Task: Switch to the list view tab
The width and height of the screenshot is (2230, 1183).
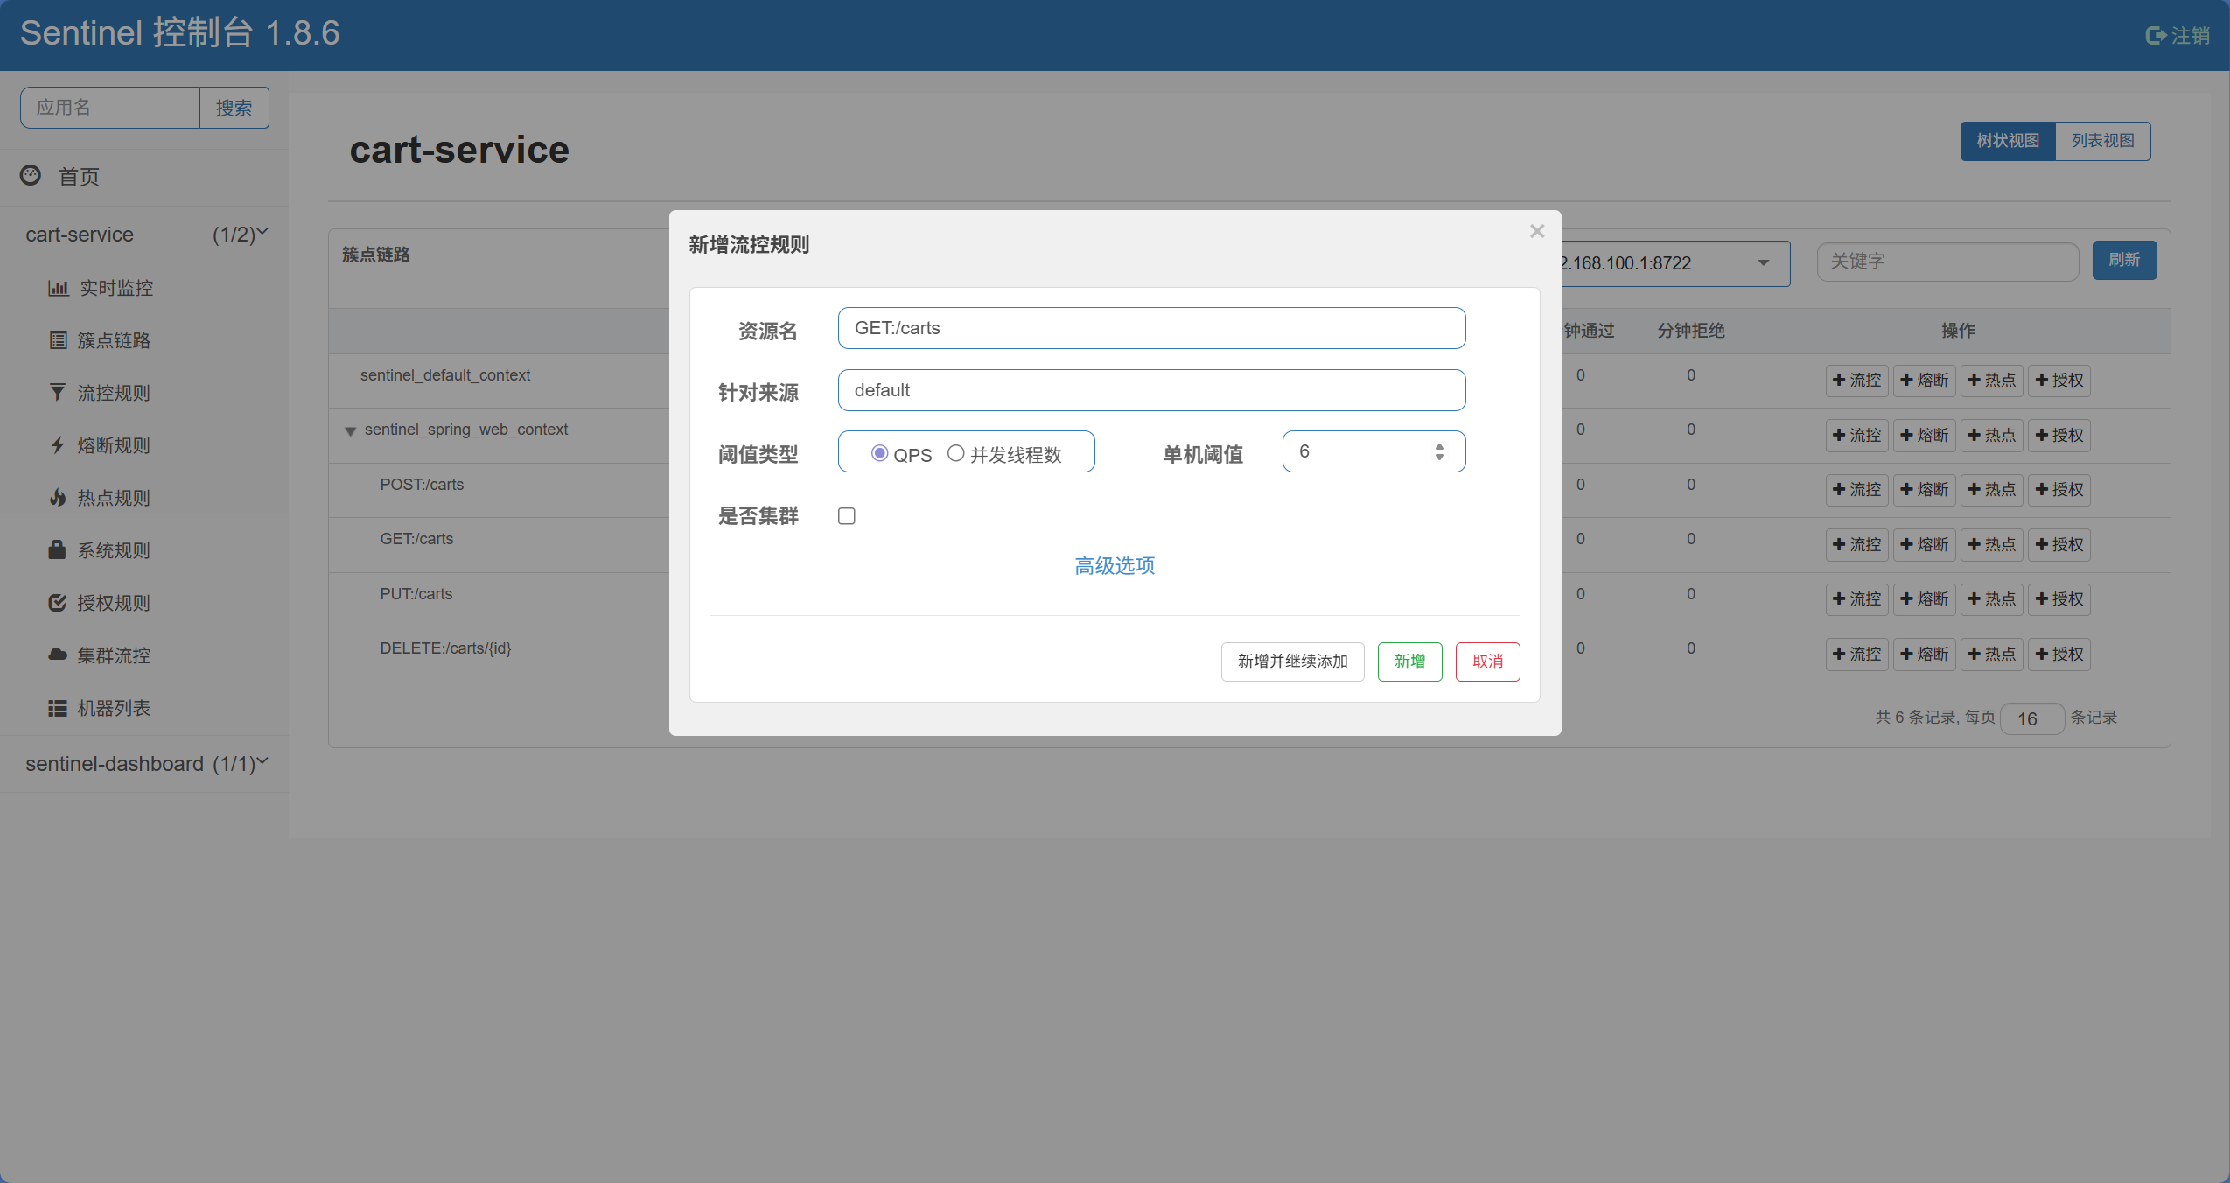Action: pos(2101,141)
